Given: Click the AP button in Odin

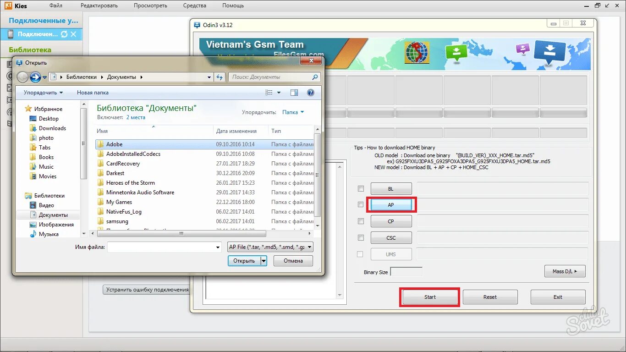Looking at the screenshot, I should 391,205.
